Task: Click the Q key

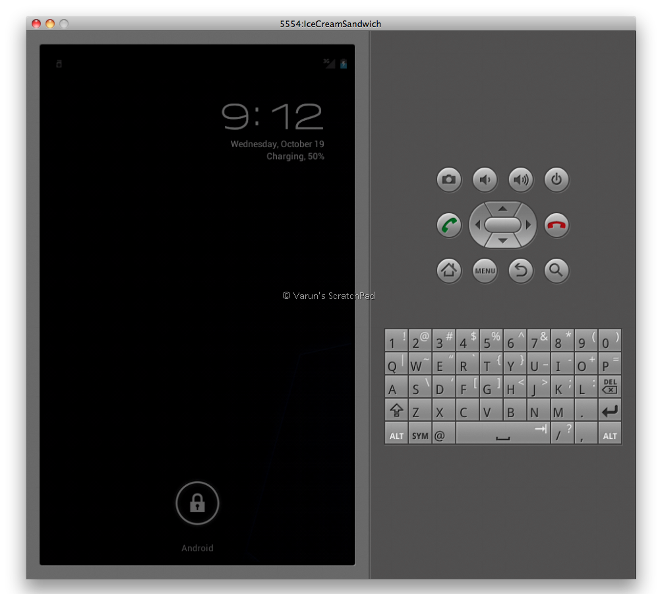Action: click(396, 364)
